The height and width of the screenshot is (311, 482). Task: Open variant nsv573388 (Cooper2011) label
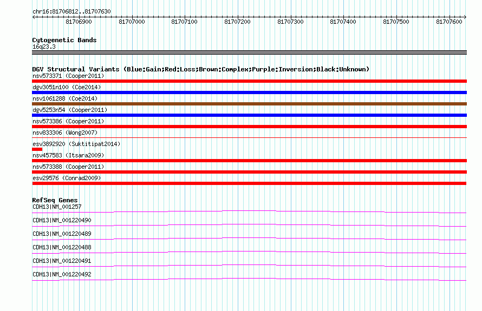pyautogui.click(x=68, y=167)
